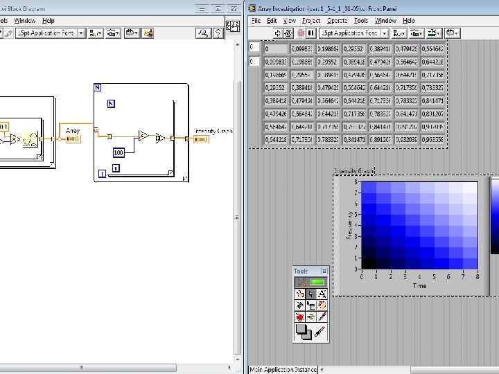Select the Sine function node

coord(30,139)
